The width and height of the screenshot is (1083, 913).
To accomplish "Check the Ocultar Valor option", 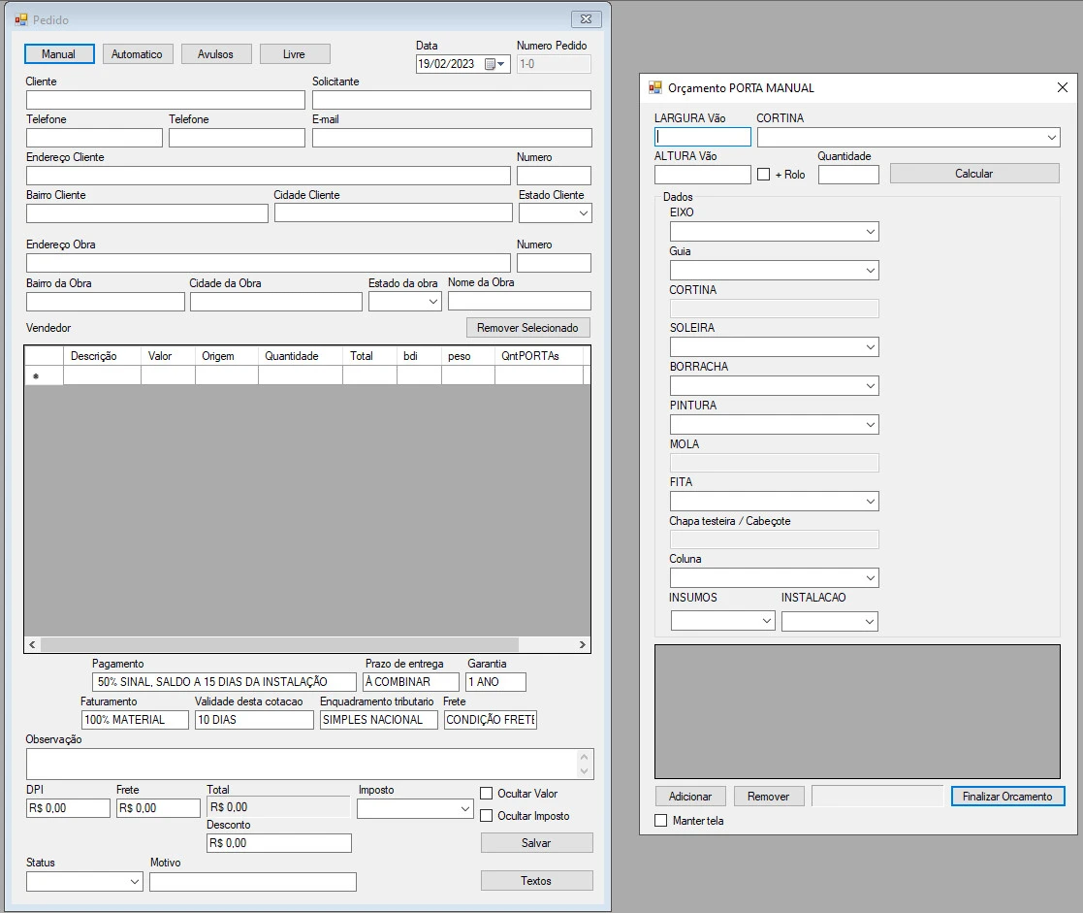I will (x=487, y=794).
